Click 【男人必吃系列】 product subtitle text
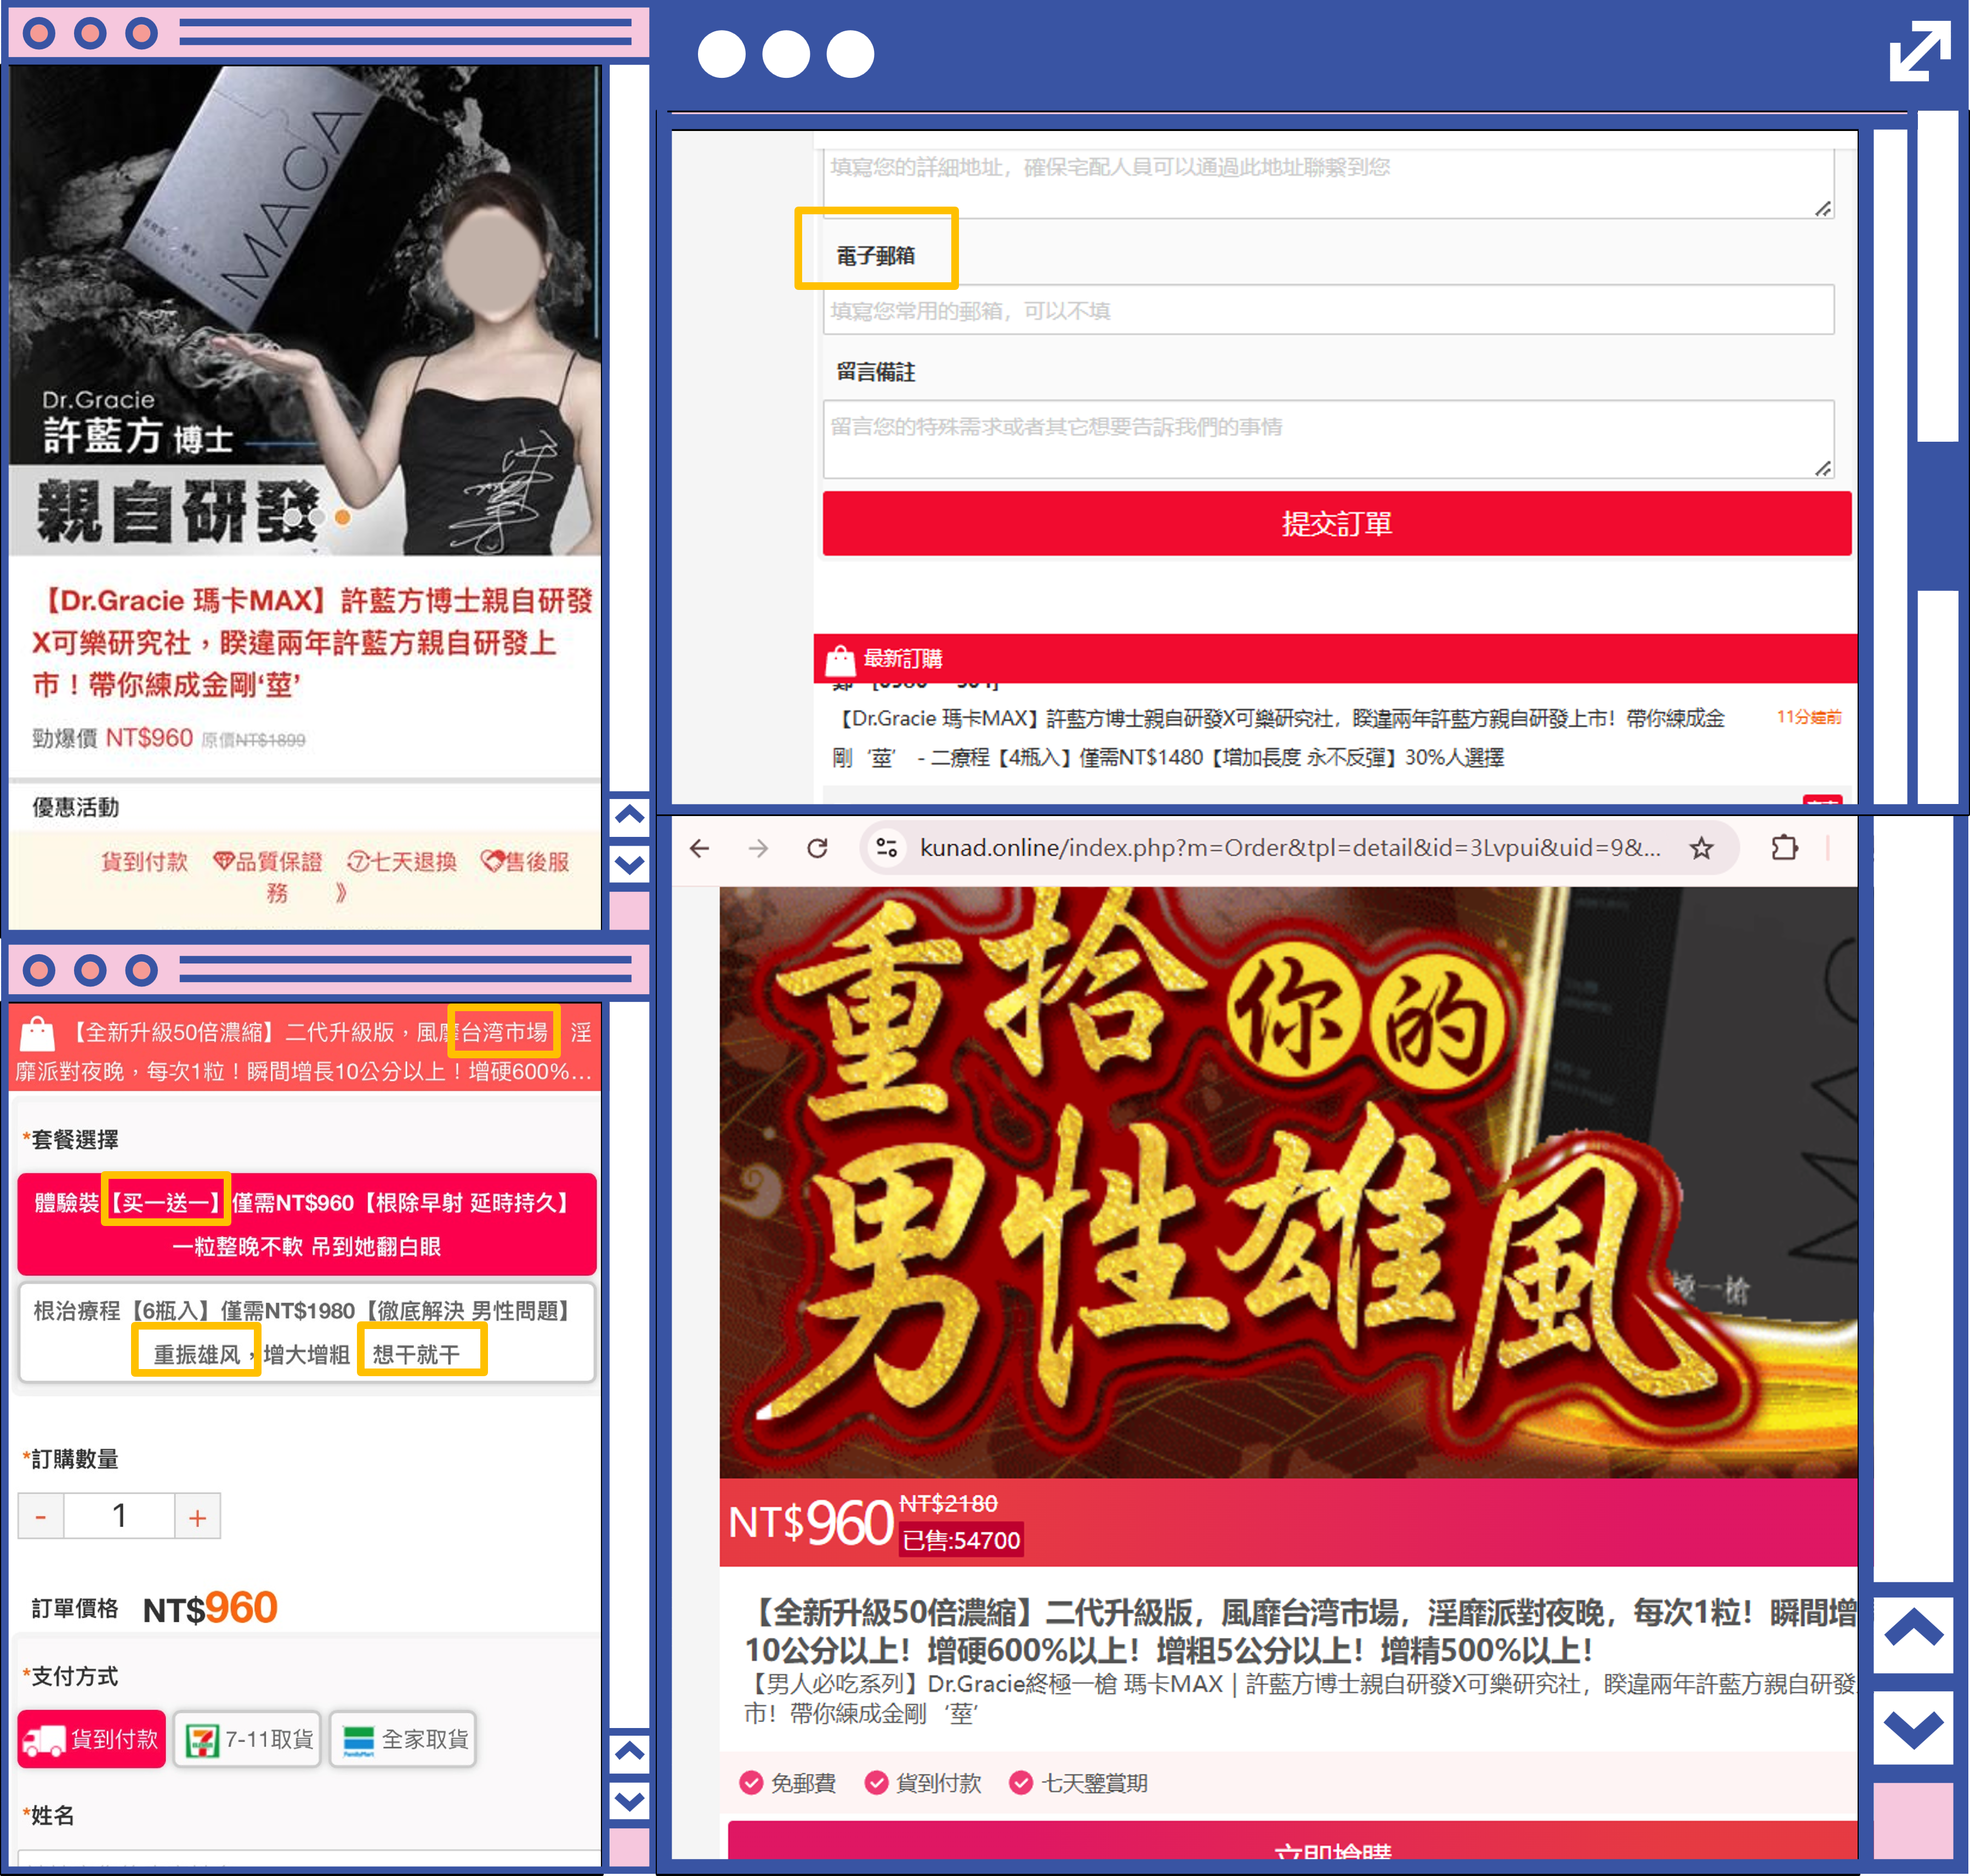Viewport: 1970px width, 1876px height. [1299, 1699]
